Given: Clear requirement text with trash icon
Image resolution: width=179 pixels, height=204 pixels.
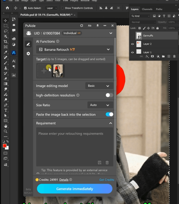Looking at the screenshot, I should [x=107, y=163].
